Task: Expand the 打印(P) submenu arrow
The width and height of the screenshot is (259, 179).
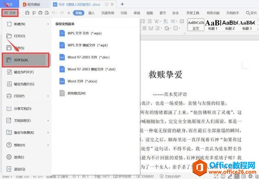Action: click(x=48, y=96)
